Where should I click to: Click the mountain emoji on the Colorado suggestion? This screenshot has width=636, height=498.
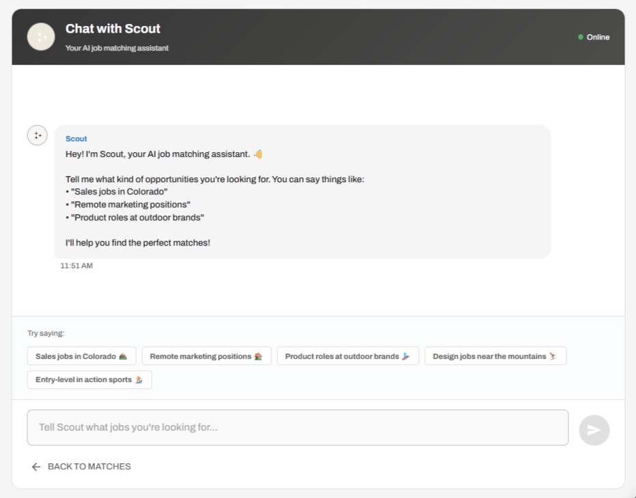pyautogui.click(x=123, y=356)
